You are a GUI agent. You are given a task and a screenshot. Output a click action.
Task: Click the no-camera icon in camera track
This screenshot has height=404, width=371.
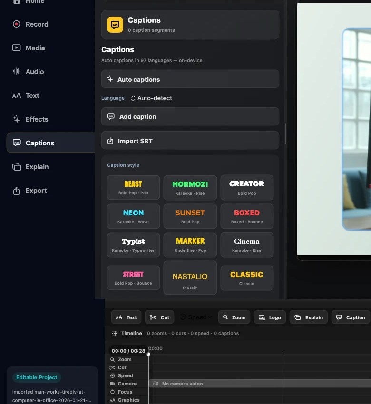[x=156, y=384]
